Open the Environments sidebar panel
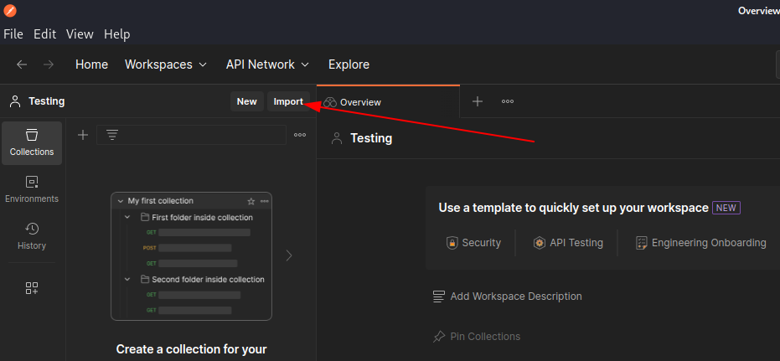 click(32, 189)
